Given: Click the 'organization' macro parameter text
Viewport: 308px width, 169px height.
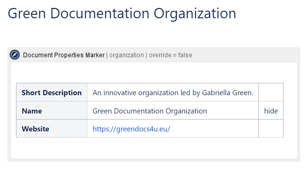Looking at the screenshot, I should click(x=127, y=55).
